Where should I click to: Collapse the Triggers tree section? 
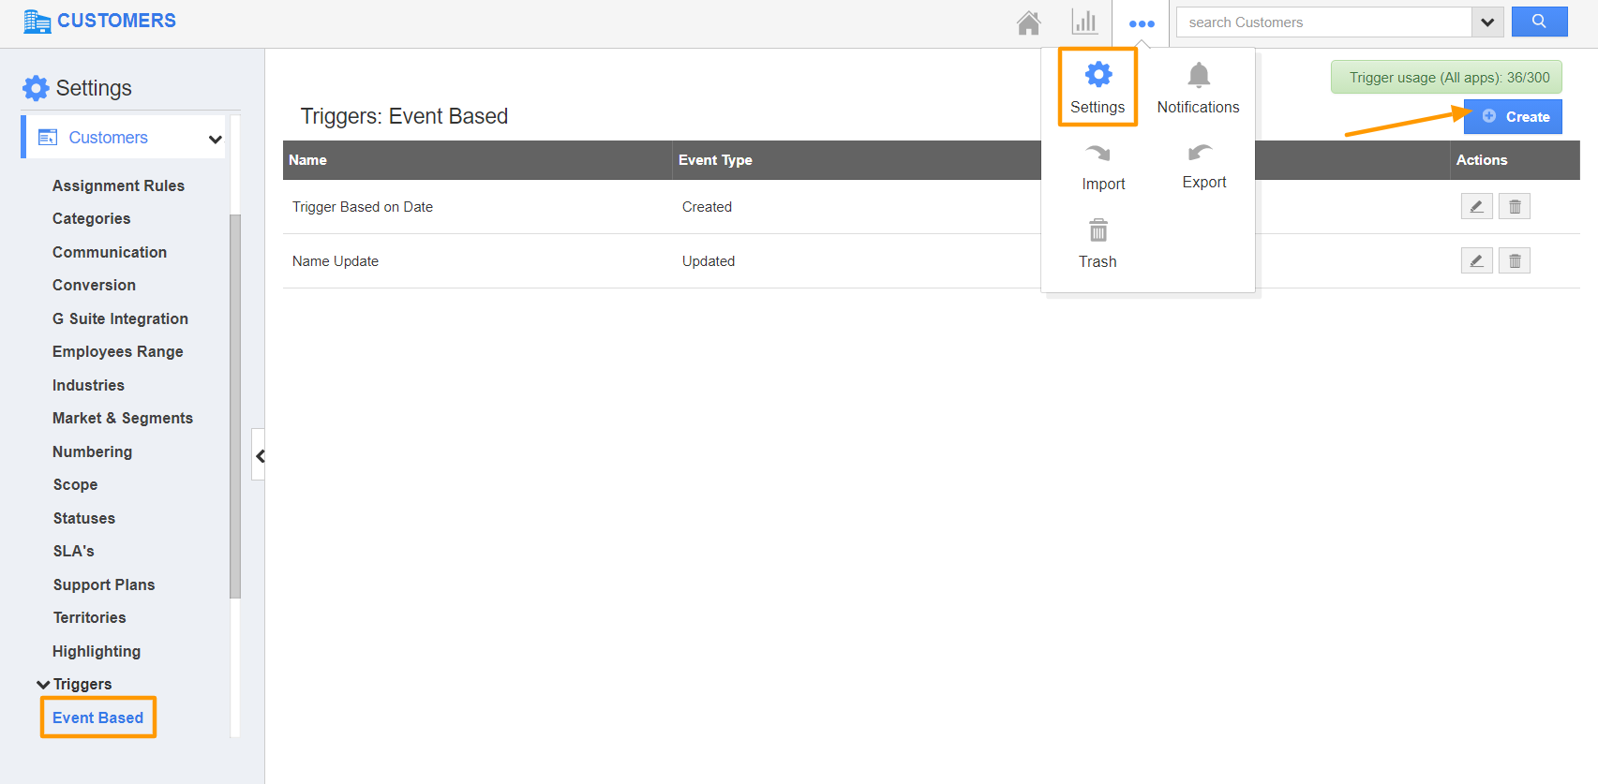click(43, 685)
